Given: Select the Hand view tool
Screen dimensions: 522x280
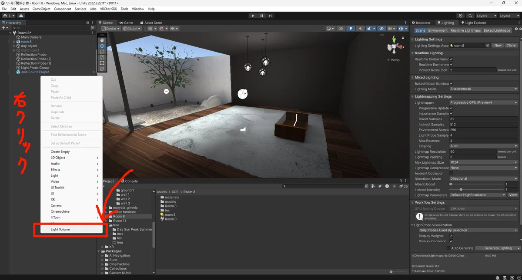Looking at the screenshot, I should click(x=102, y=40).
